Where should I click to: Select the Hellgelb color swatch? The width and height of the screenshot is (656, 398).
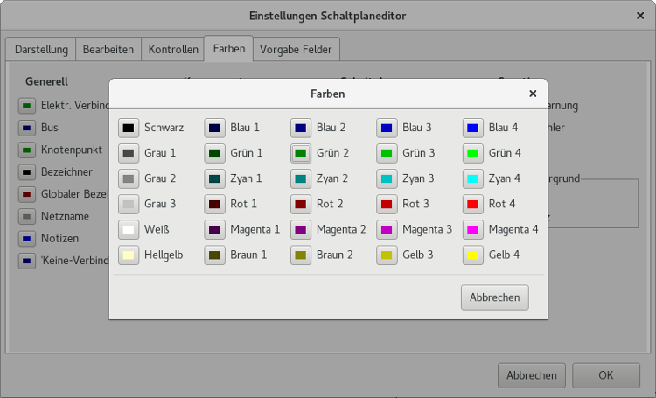click(x=129, y=255)
